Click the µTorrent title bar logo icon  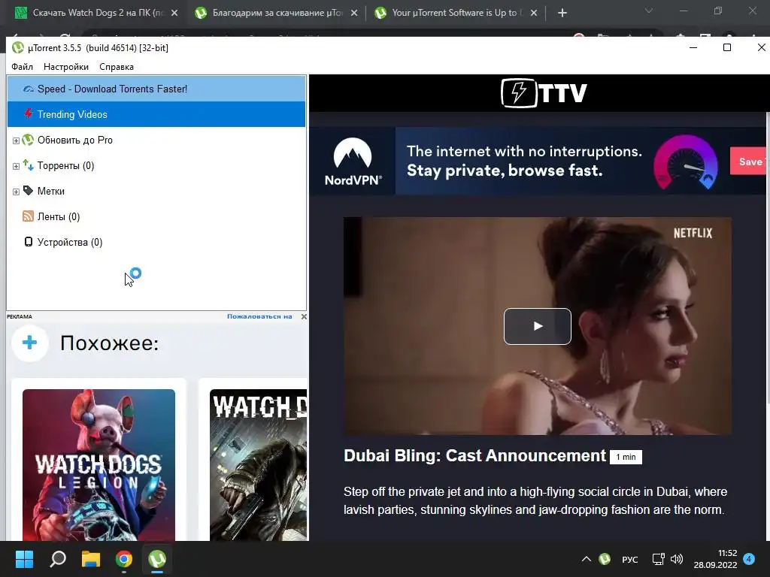[18, 47]
